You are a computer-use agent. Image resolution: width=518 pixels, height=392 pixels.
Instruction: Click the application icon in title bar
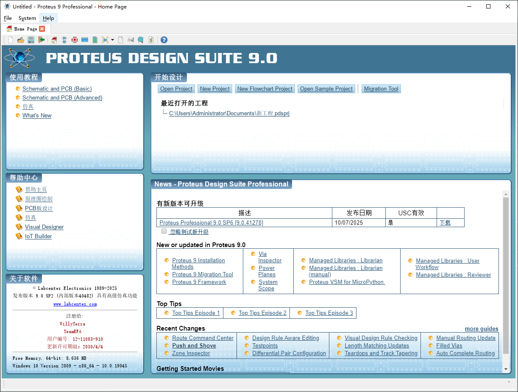[x=7, y=6]
